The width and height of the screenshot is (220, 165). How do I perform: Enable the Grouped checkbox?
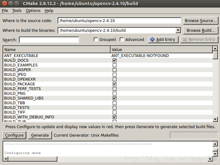96,39
